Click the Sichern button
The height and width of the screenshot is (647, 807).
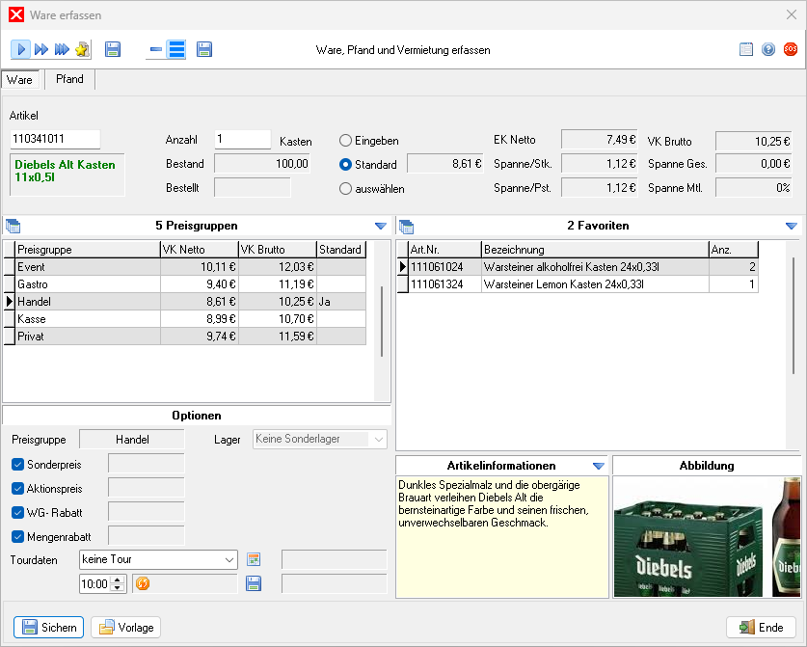click(48, 628)
